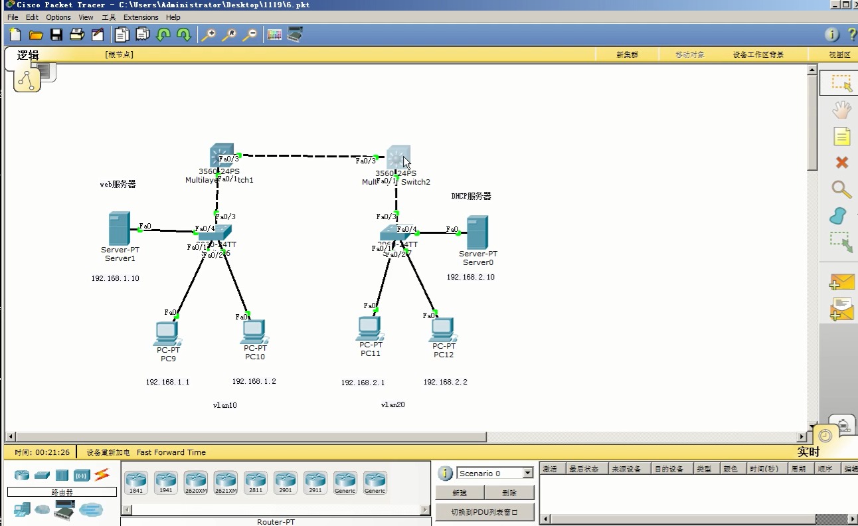Image resolution: width=858 pixels, height=526 pixels.
Task: Open the Activity Wizard icon
Action: [x=98, y=35]
